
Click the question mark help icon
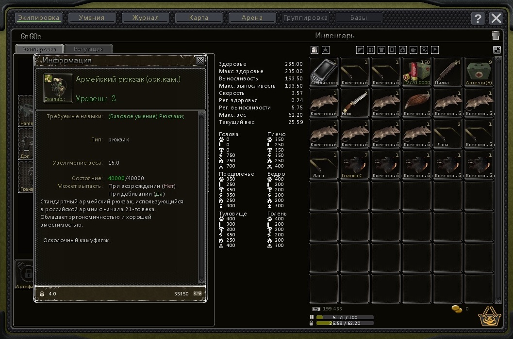coord(478,18)
